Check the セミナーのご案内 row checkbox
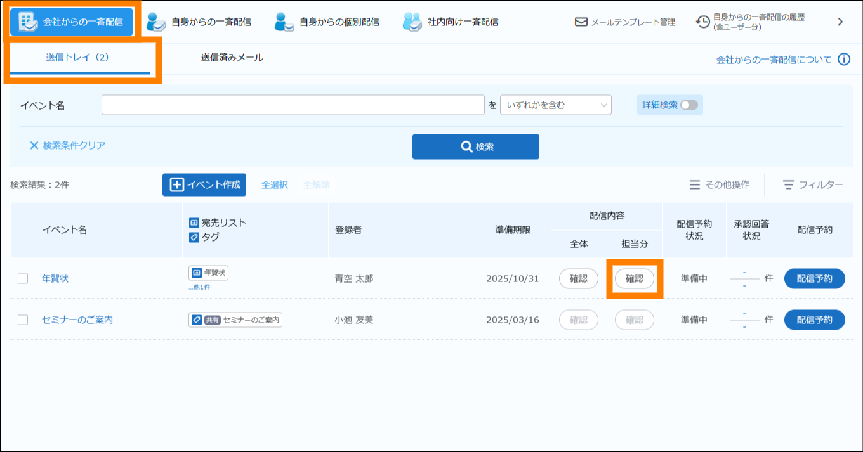Image resolution: width=863 pixels, height=452 pixels. click(23, 320)
